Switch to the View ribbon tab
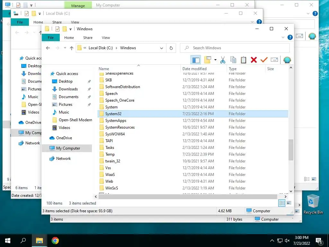The width and height of the screenshot is (329, 247). (x=106, y=38)
